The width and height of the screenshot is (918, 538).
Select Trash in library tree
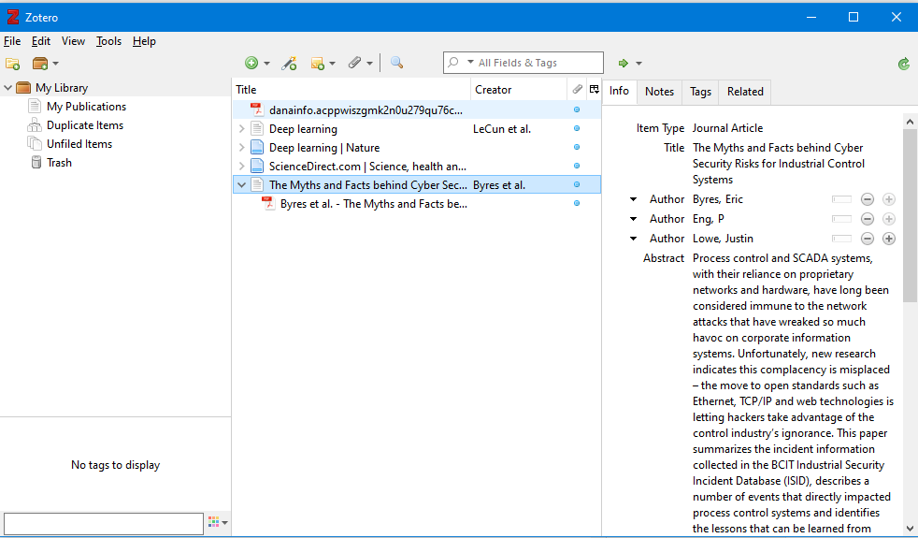(x=59, y=163)
